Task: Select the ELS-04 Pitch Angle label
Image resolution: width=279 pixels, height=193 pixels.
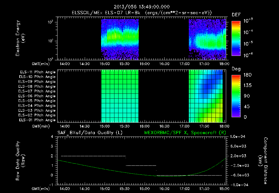Action: (37, 105)
